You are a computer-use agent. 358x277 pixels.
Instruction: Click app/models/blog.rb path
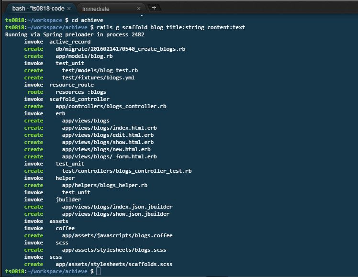point(84,56)
